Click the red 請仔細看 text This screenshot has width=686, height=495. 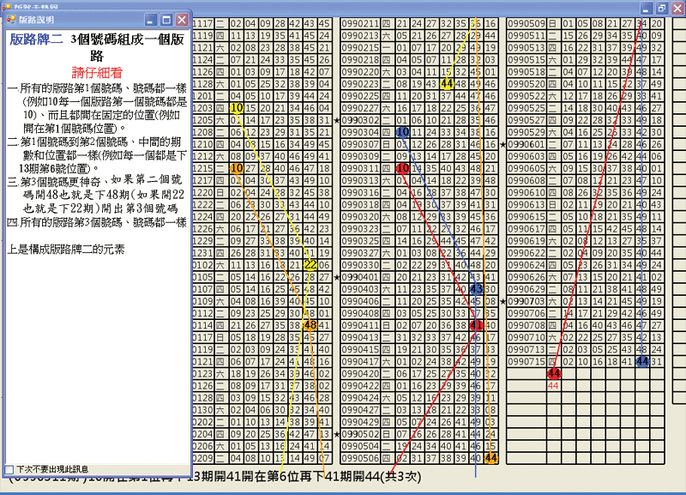(97, 73)
